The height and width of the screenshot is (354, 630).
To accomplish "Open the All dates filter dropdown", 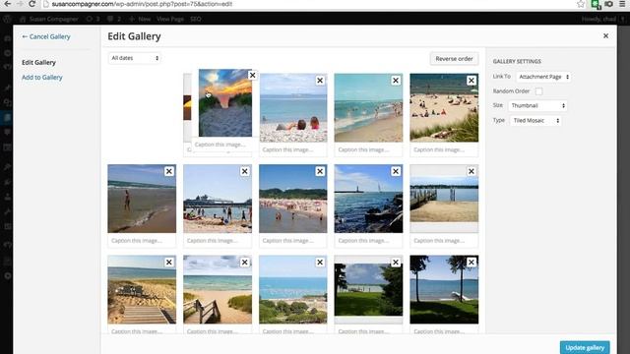I will coord(134,58).
